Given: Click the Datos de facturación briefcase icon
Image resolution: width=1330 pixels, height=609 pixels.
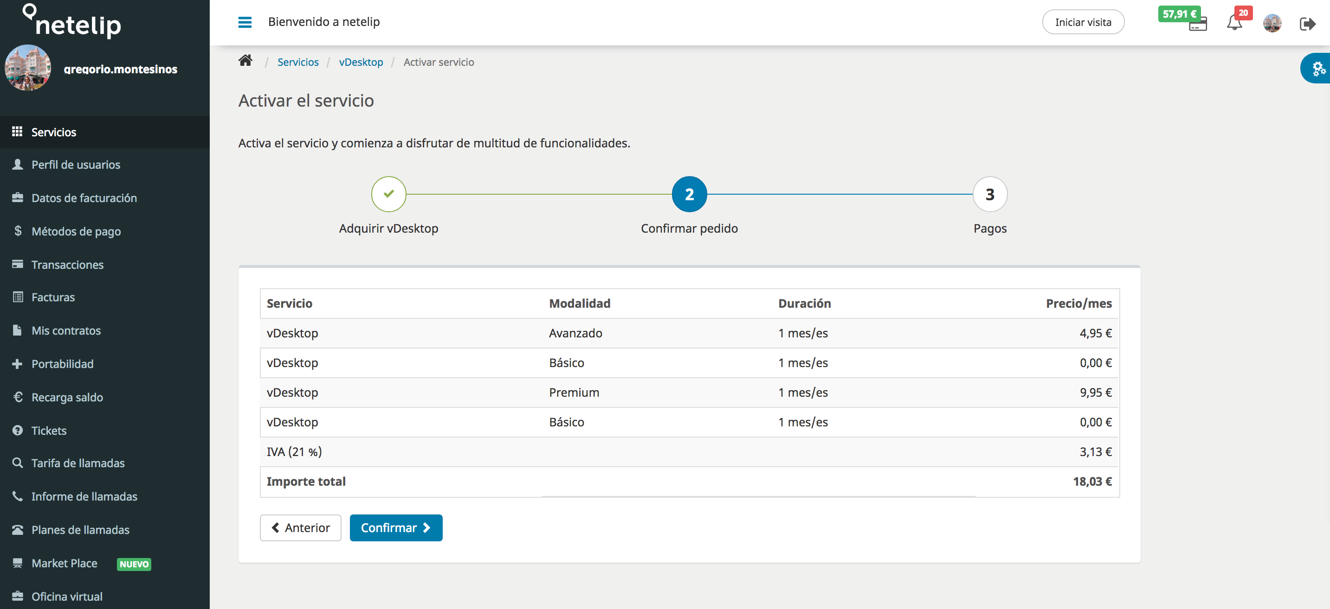Looking at the screenshot, I should point(18,197).
